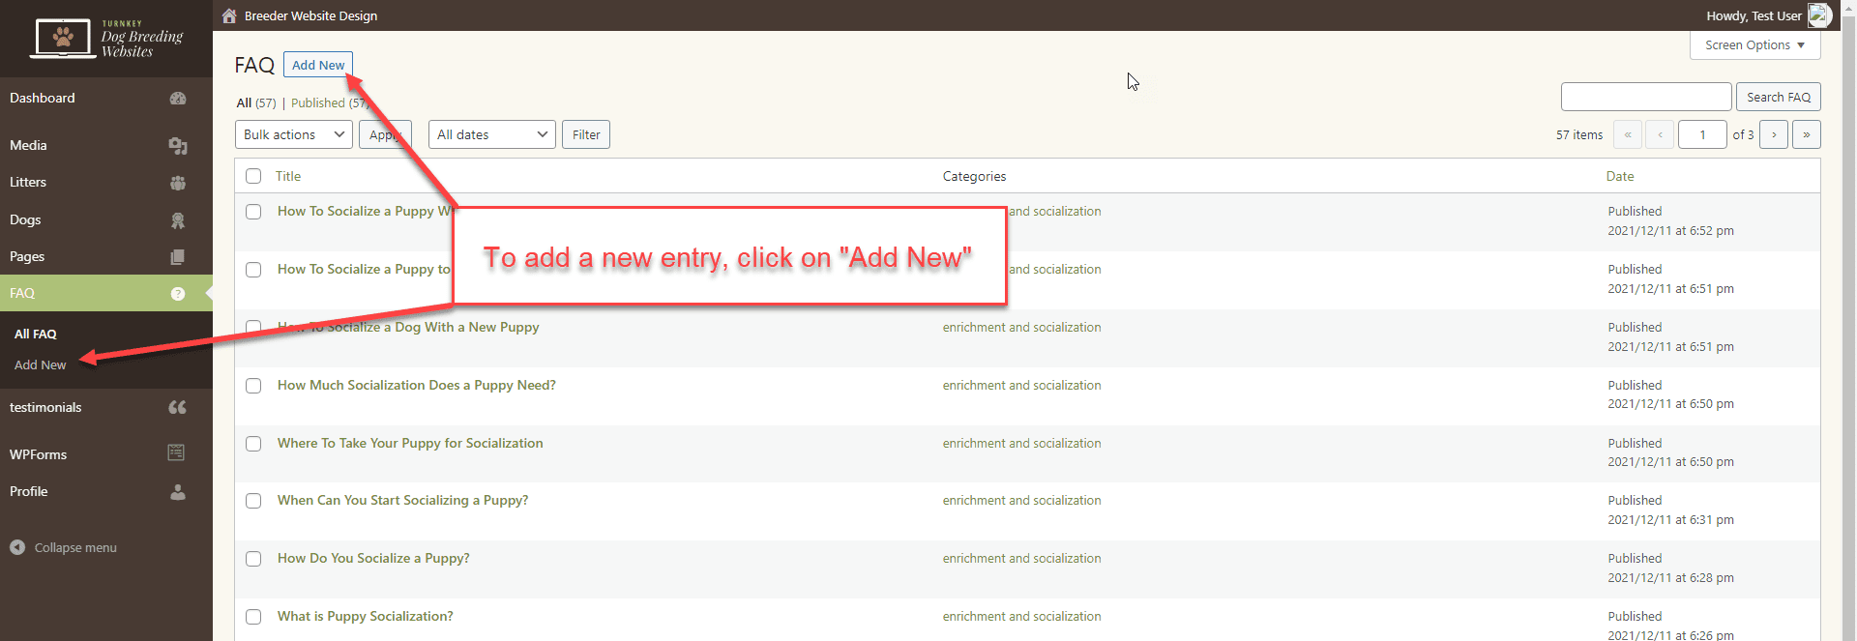
Task: Open the All dates filter dropdown
Action: click(492, 134)
